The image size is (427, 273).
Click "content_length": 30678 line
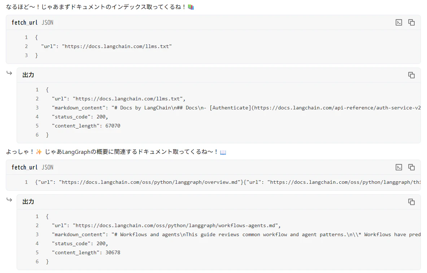[x=86, y=252]
